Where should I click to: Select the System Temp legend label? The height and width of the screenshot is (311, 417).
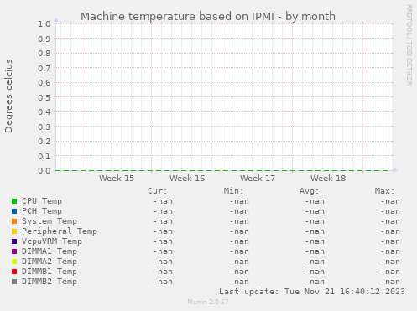click(x=50, y=221)
